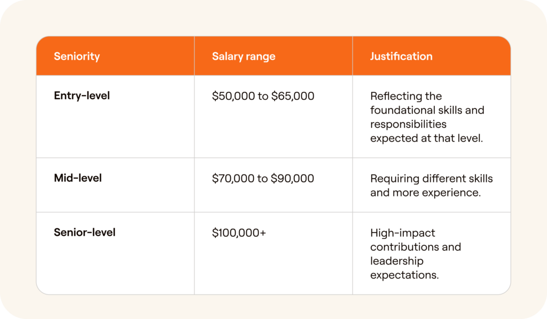Select the Mid-level row label
547x319 pixels.
pos(77,178)
